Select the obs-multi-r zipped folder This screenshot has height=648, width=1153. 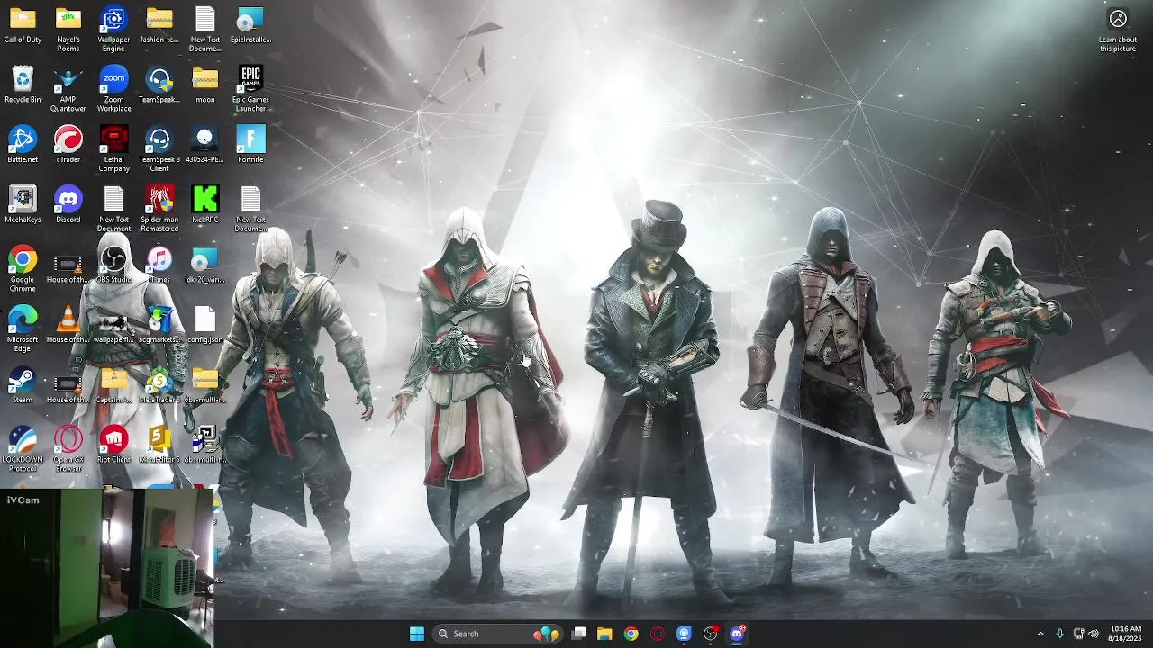(205, 385)
